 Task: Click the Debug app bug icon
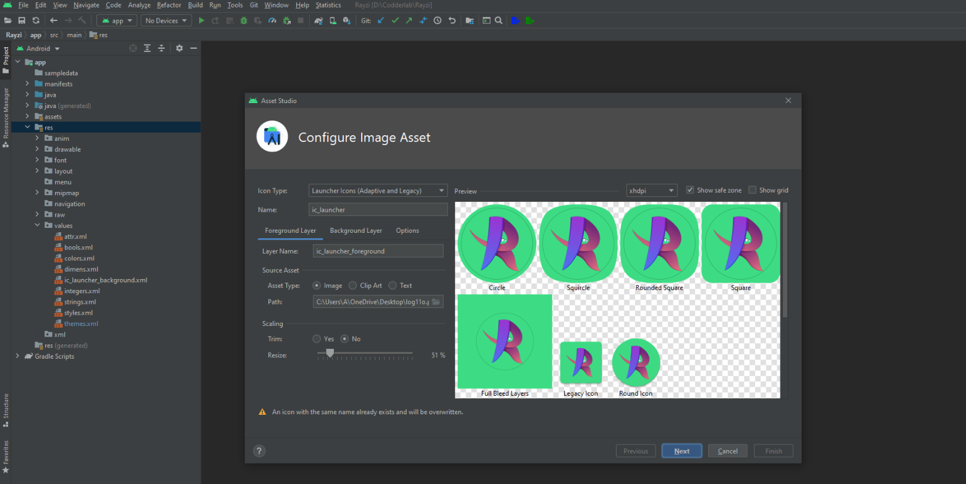[244, 20]
